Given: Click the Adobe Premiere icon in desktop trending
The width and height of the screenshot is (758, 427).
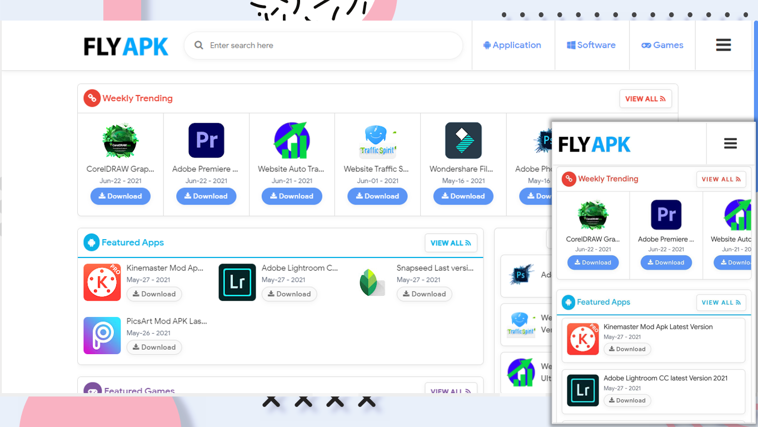Looking at the screenshot, I should [206, 141].
